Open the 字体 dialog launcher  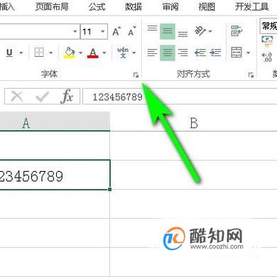(x=136, y=75)
